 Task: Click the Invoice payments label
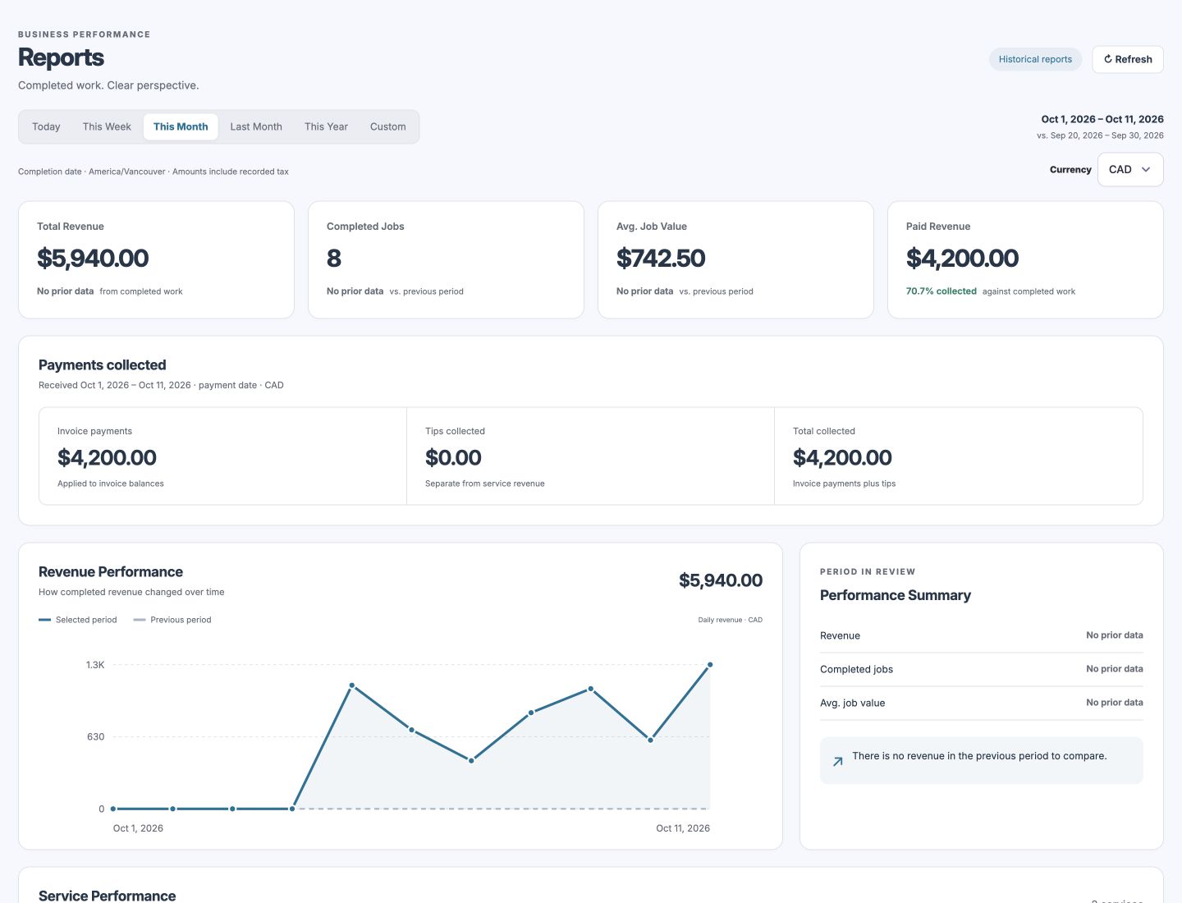point(94,431)
